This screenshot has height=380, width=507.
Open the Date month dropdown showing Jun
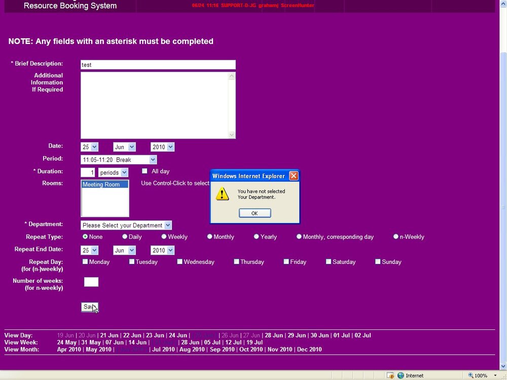pos(125,147)
